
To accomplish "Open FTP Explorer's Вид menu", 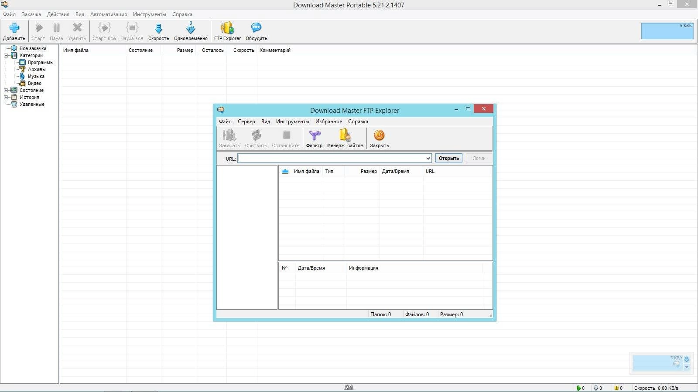I will coord(266,122).
